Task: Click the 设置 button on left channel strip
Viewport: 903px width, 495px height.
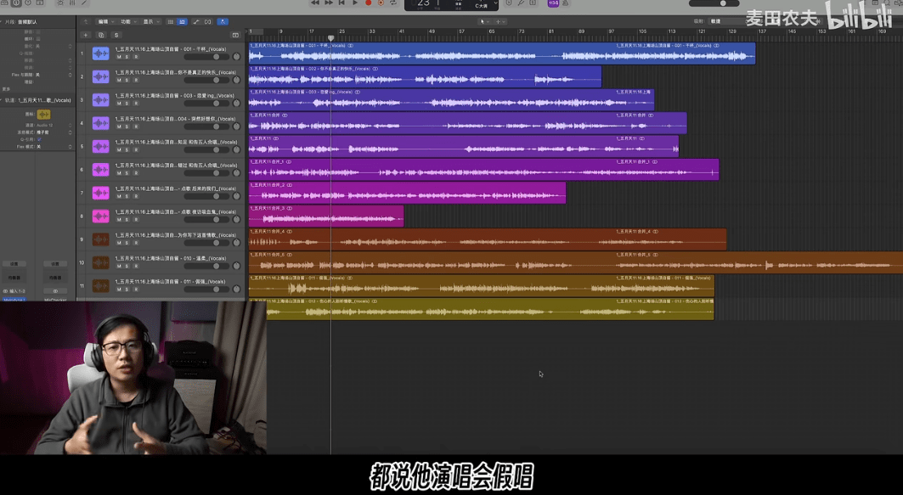Action: tap(14, 264)
